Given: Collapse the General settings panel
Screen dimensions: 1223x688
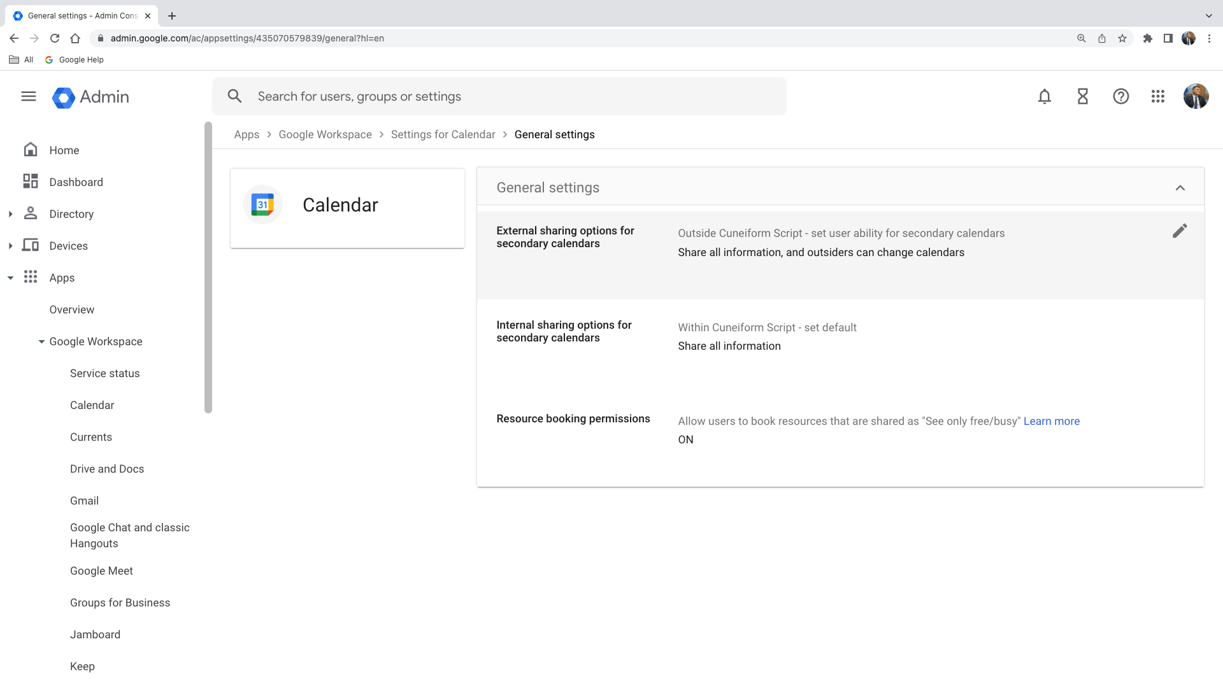Looking at the screenshot, I should 1180,187.
